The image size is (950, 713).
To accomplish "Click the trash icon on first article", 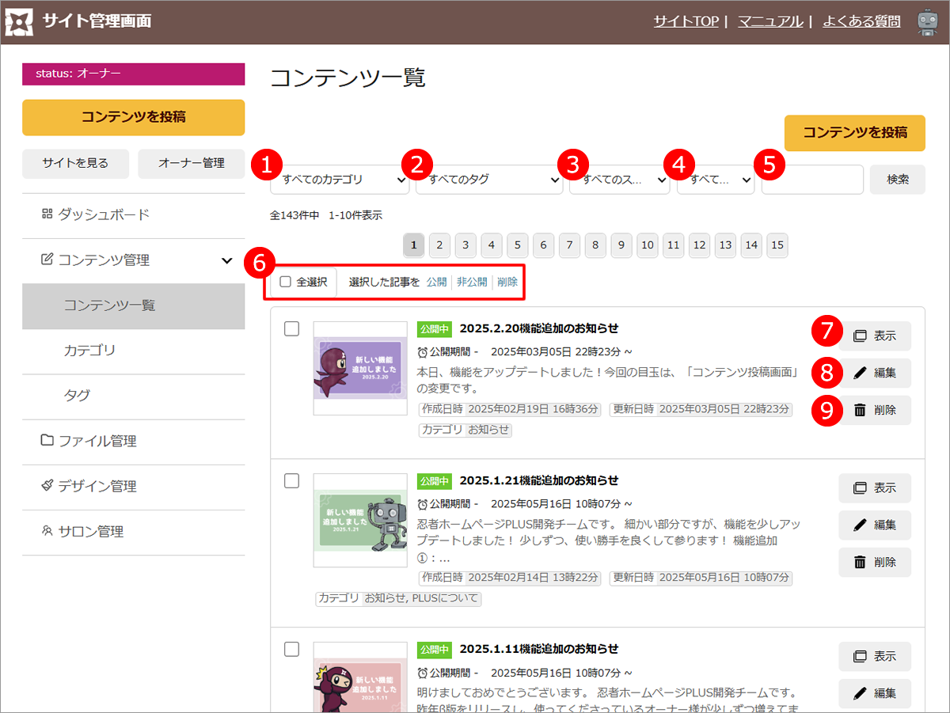I will click(860, 410).
